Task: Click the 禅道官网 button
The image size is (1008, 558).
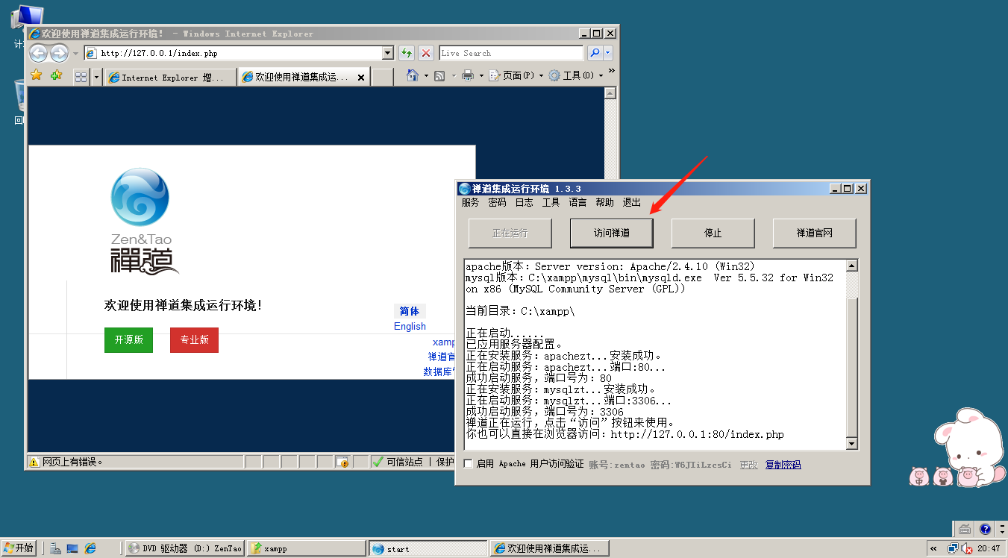Action: [815, 233]
